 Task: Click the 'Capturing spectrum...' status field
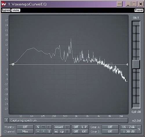(x=69, y=120)
